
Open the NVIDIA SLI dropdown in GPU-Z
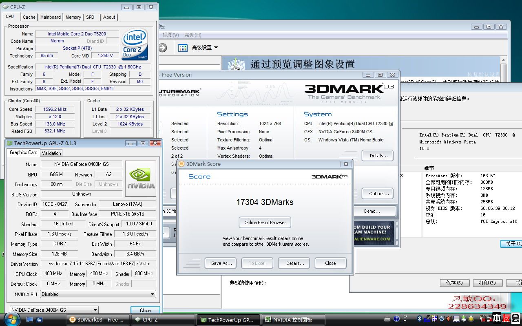click(x=98, y=294)
